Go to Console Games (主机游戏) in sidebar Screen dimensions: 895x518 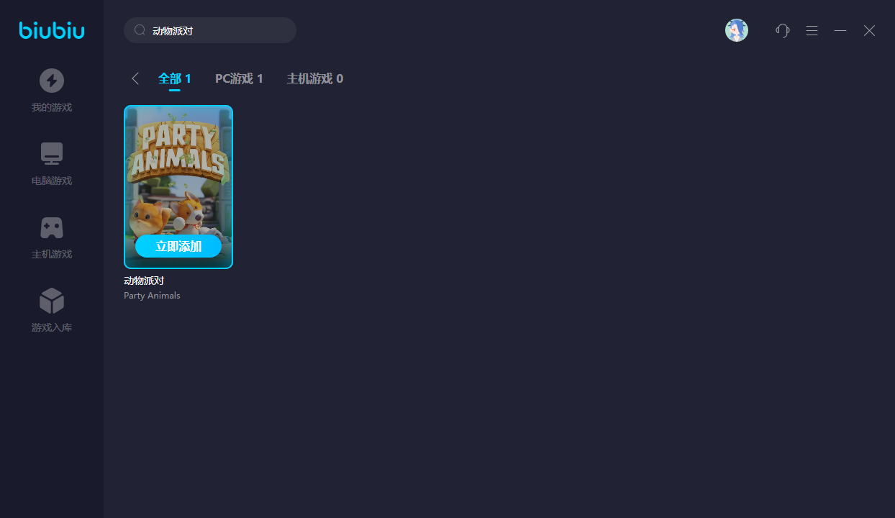pos(52,237)
